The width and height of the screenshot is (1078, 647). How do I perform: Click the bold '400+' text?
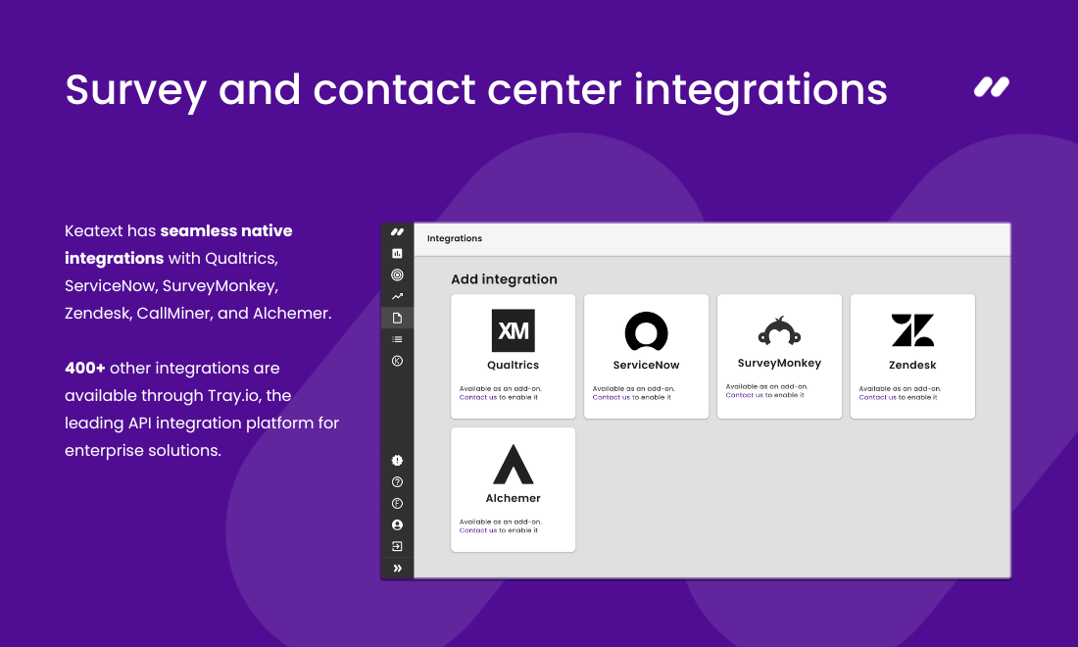85,368
